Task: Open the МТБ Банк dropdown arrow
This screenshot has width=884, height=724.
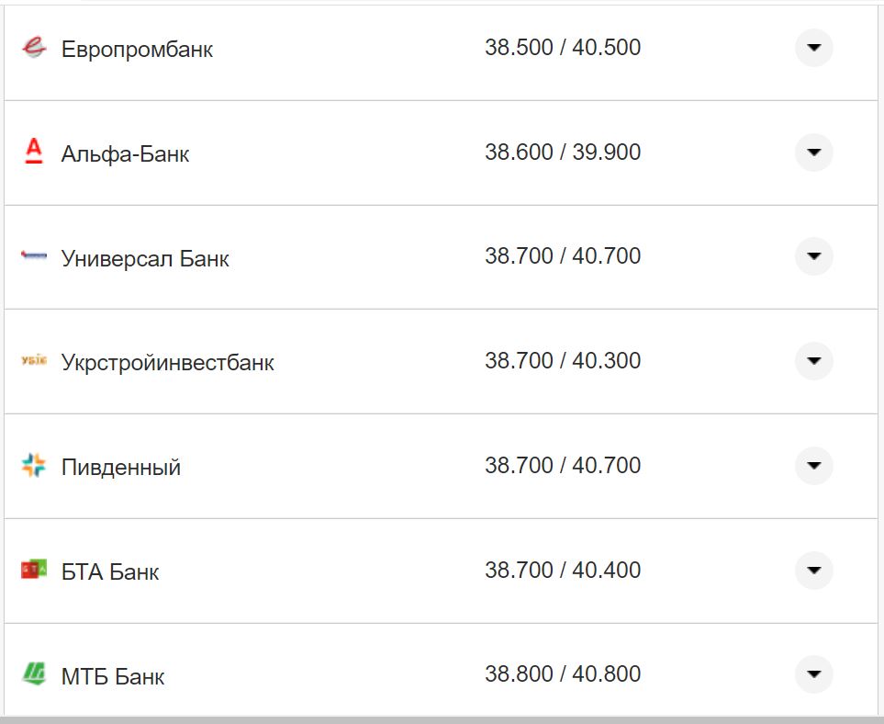Action: 813,674
